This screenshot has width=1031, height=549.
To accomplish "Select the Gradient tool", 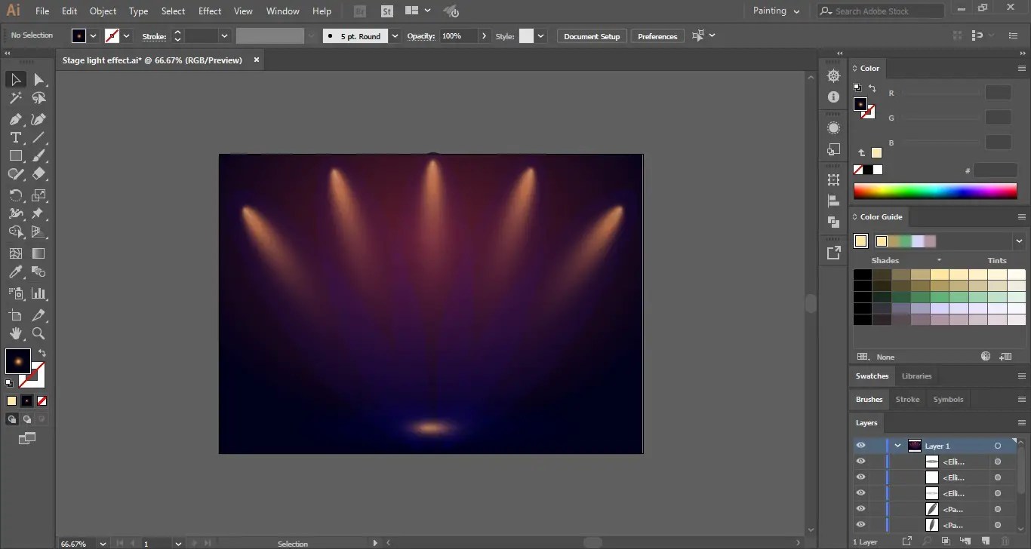I will point(38,253).
